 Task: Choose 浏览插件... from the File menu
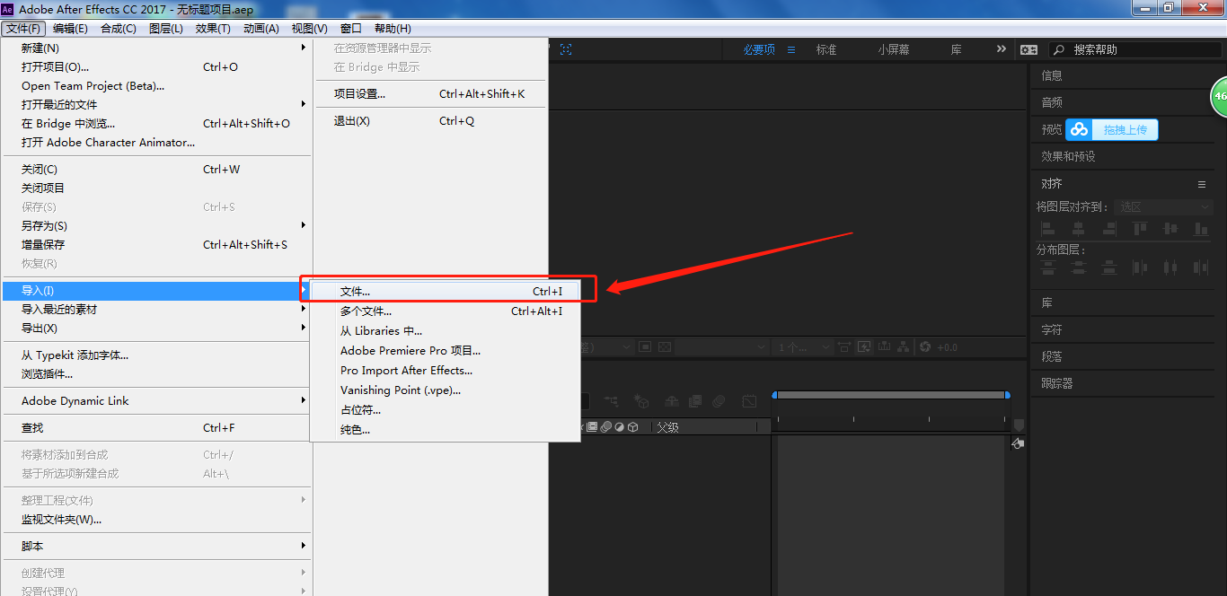coord(156,374)
